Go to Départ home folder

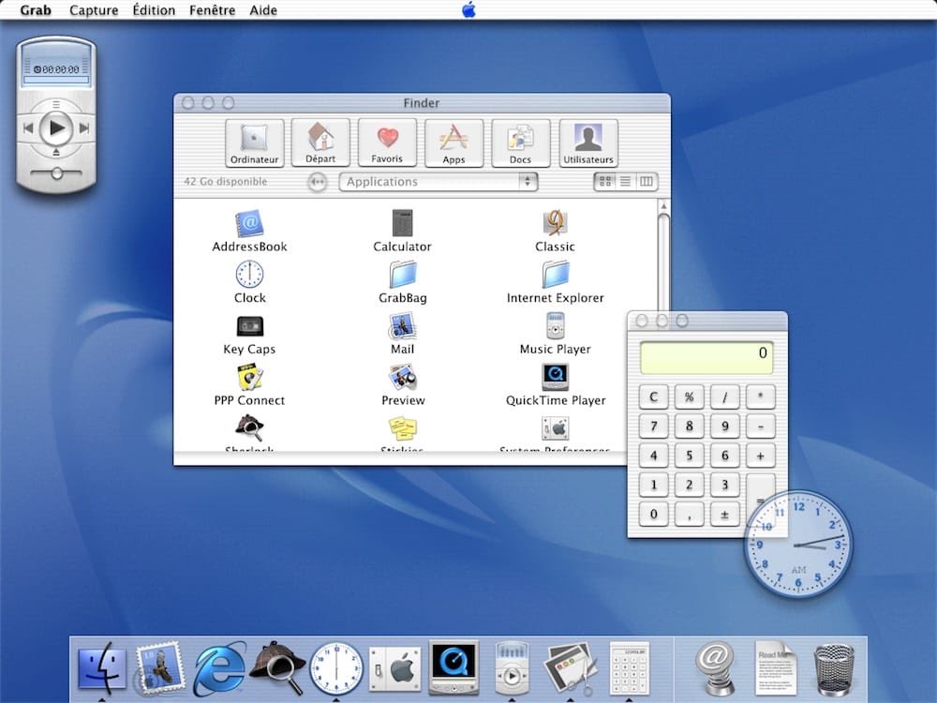pyautogui.click(x=320, y=142)
